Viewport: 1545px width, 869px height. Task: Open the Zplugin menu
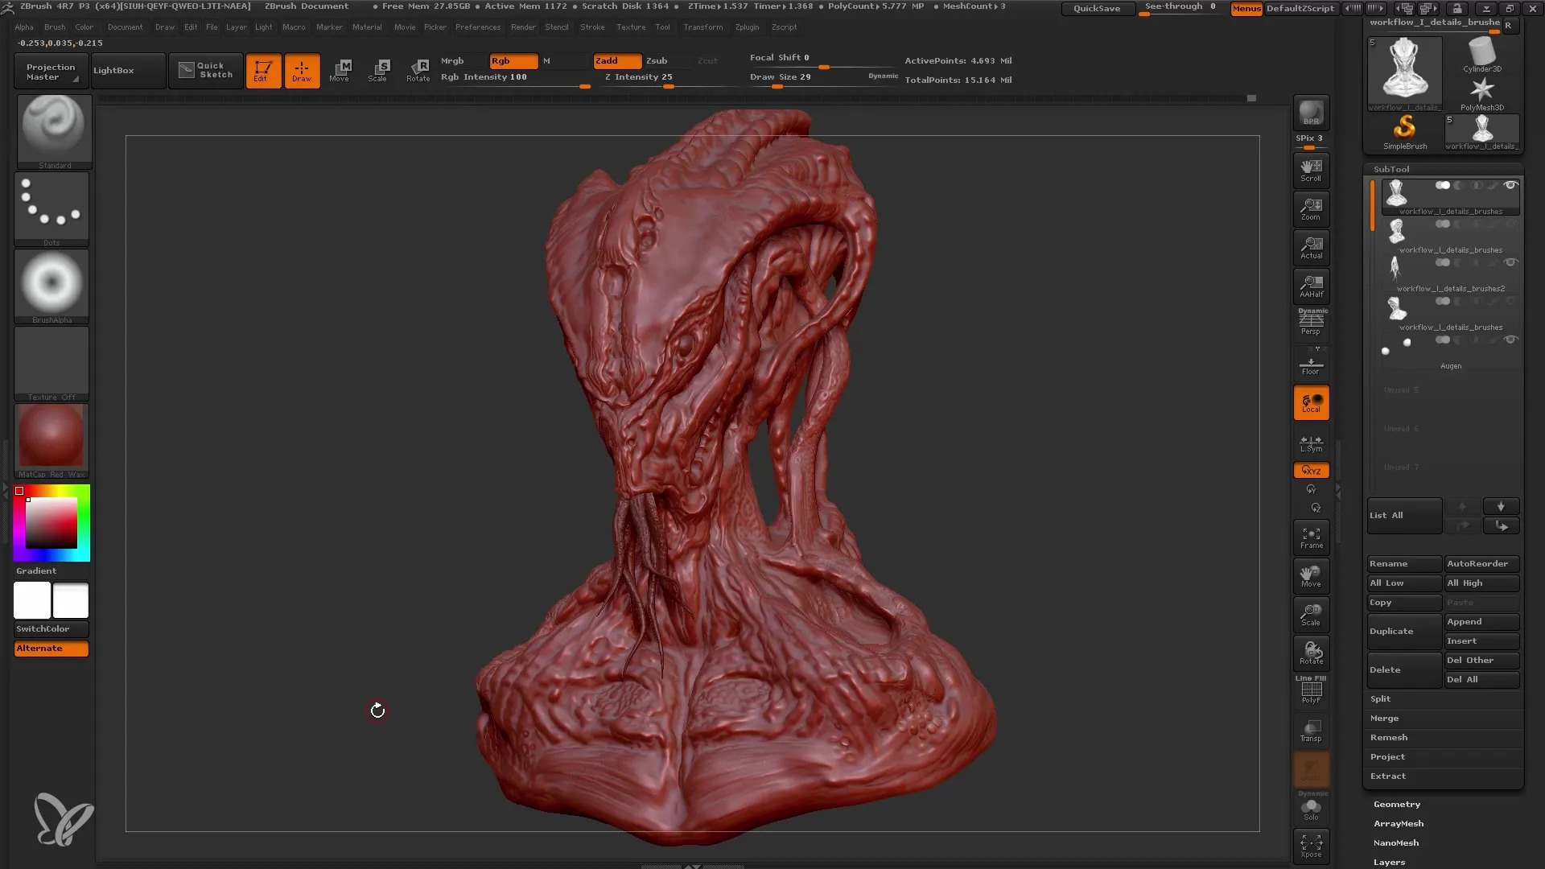point(747,27)
